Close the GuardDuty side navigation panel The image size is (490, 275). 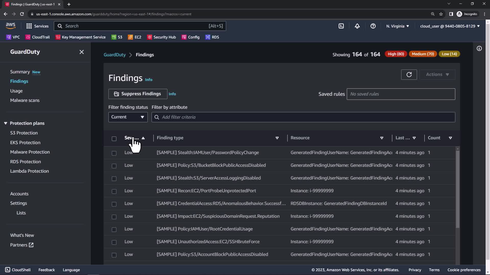[x=82, y=52]
